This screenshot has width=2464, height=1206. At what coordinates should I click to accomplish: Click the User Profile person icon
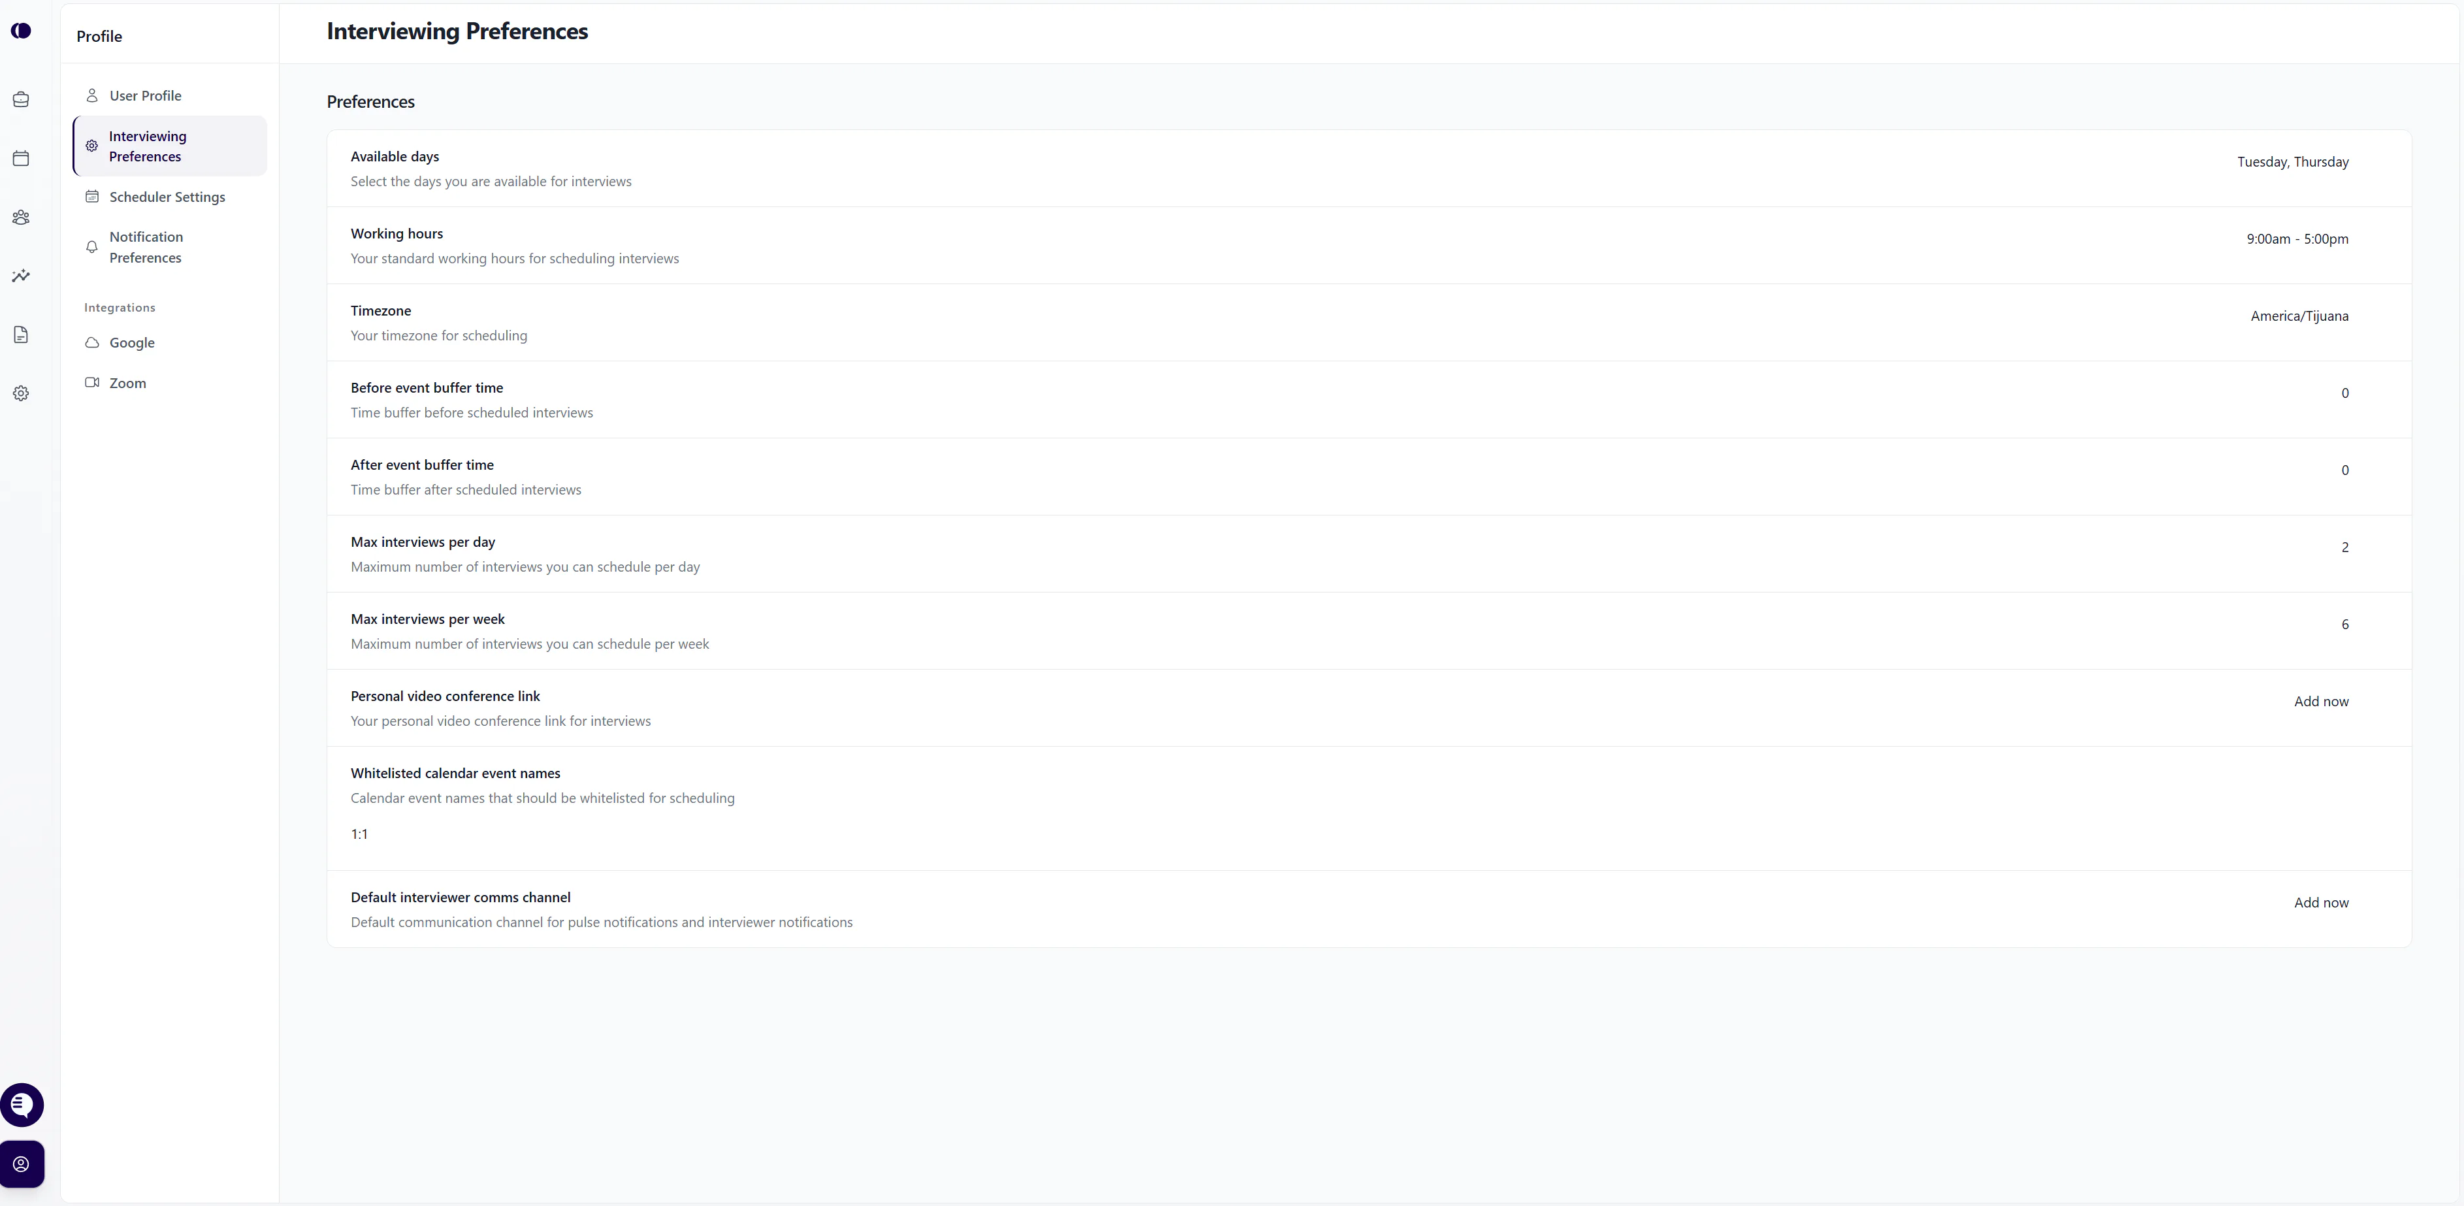tap(92, 95)
